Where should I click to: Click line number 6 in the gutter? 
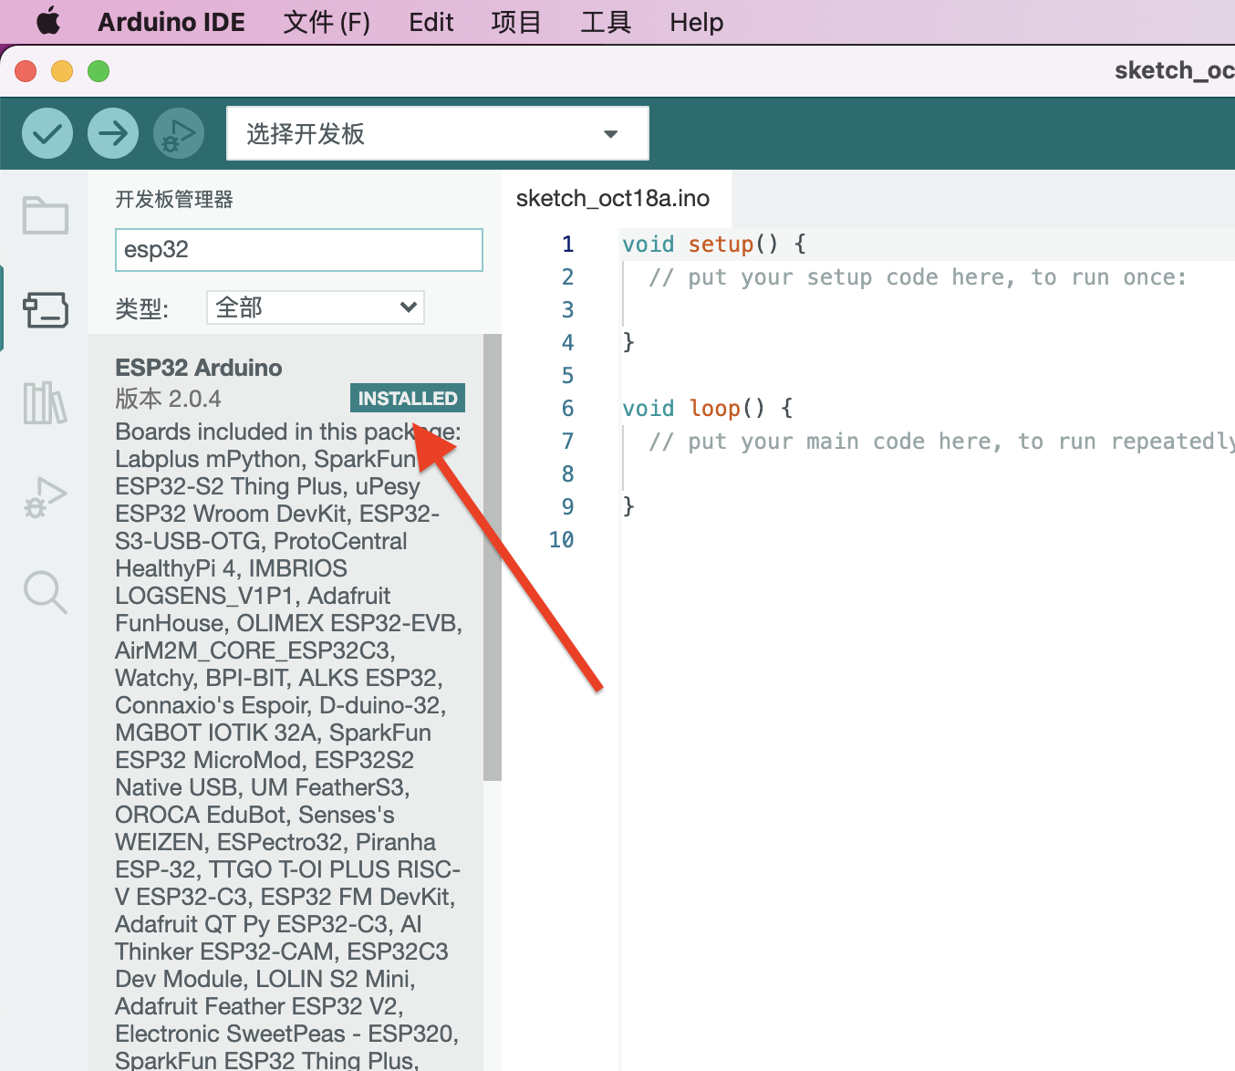[567, 409]
